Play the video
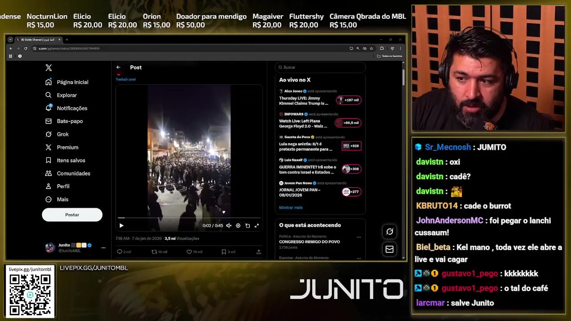The width and height of the screenshot is (571, 321). tap(121, 226)
